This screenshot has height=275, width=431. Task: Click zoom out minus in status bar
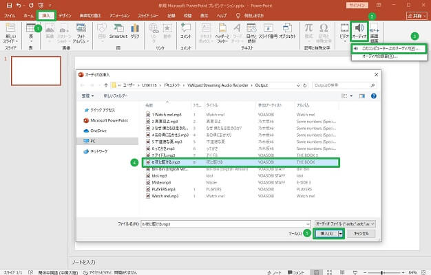365,272
